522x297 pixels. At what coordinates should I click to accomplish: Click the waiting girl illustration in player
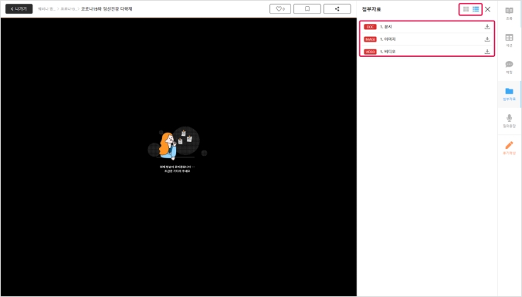[178, 143]
